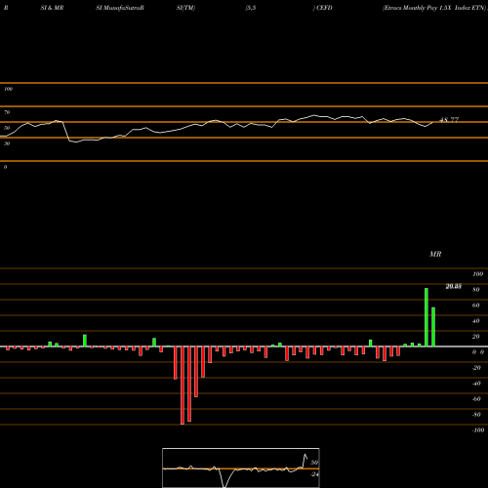
Task: Click the RSI current value 48.77
Action: pyautogui.click(x=449, y=120)
